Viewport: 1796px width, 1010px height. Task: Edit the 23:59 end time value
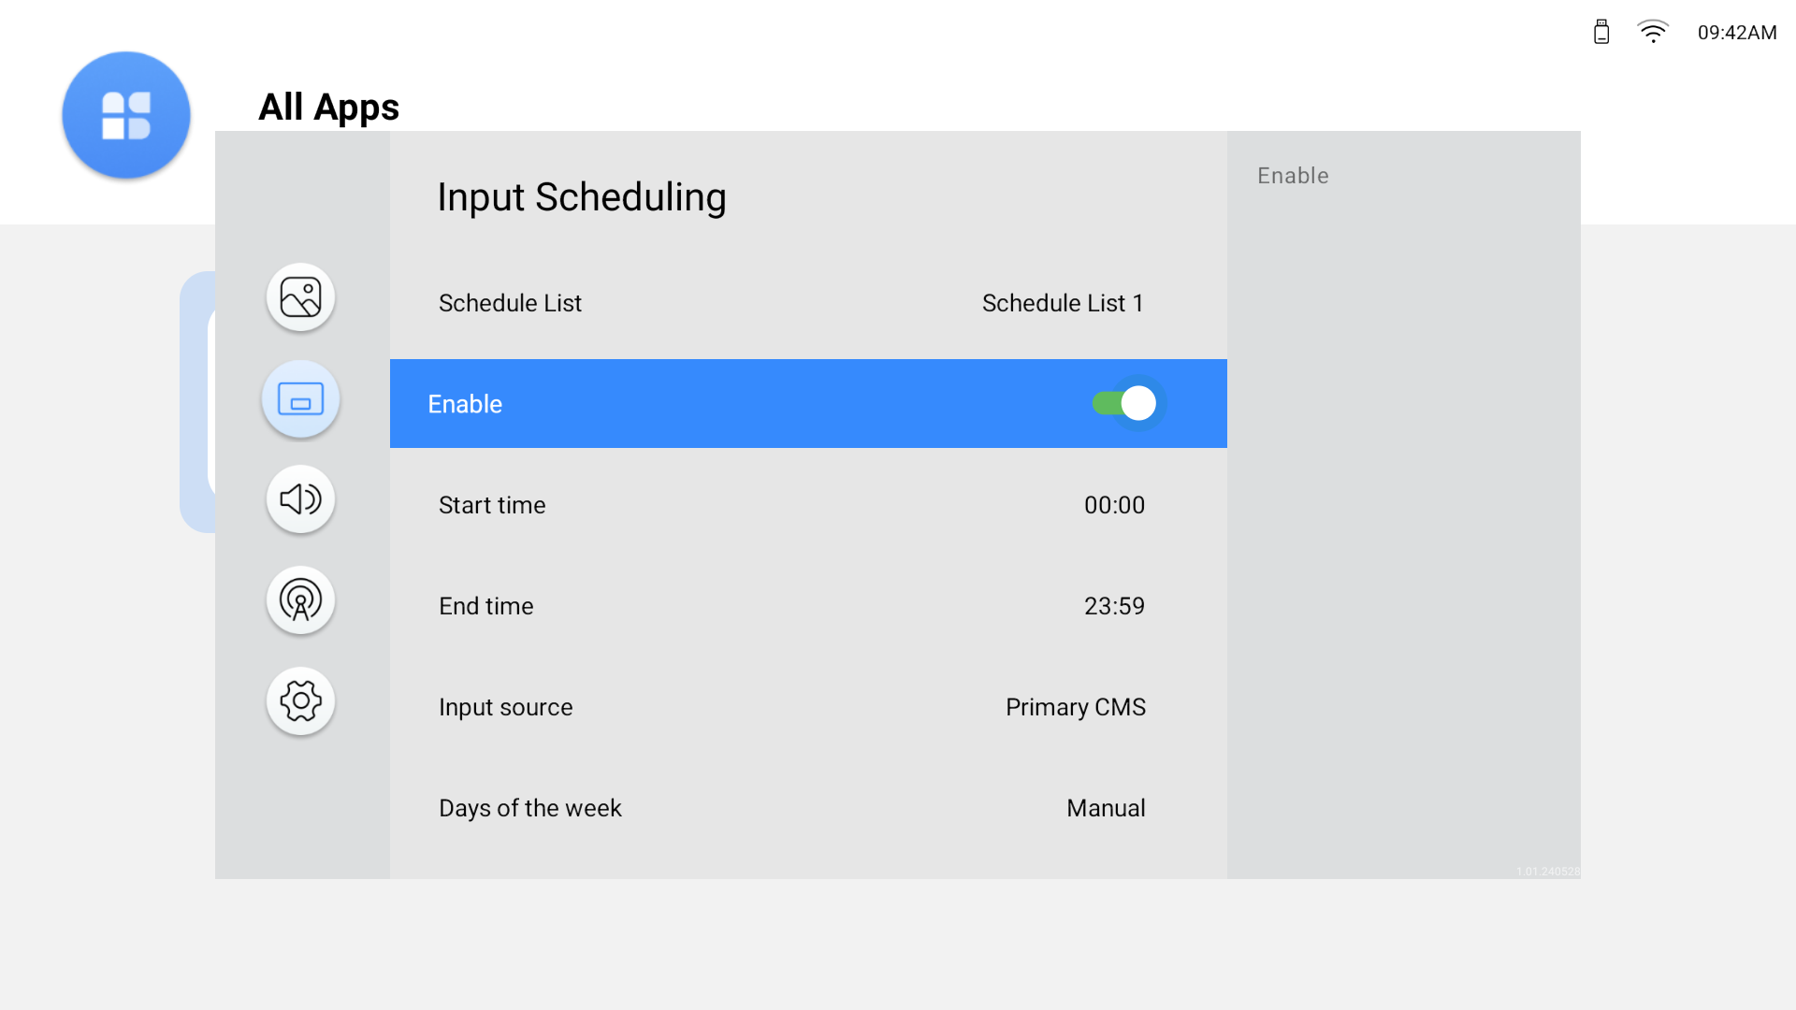click(1114, 606)
